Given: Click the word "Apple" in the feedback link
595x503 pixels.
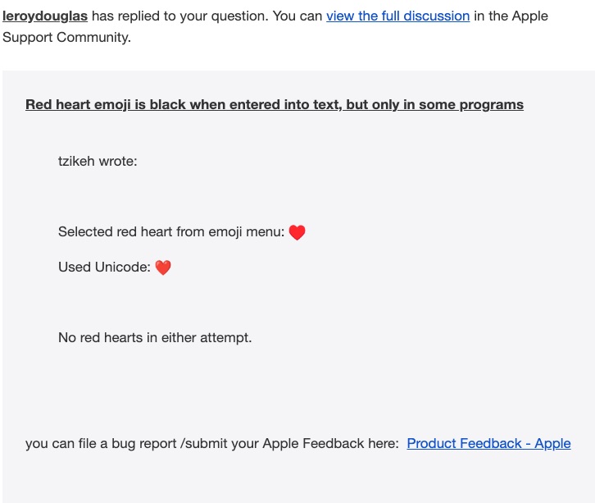Looking at the screenshot, I should [553, 443].
